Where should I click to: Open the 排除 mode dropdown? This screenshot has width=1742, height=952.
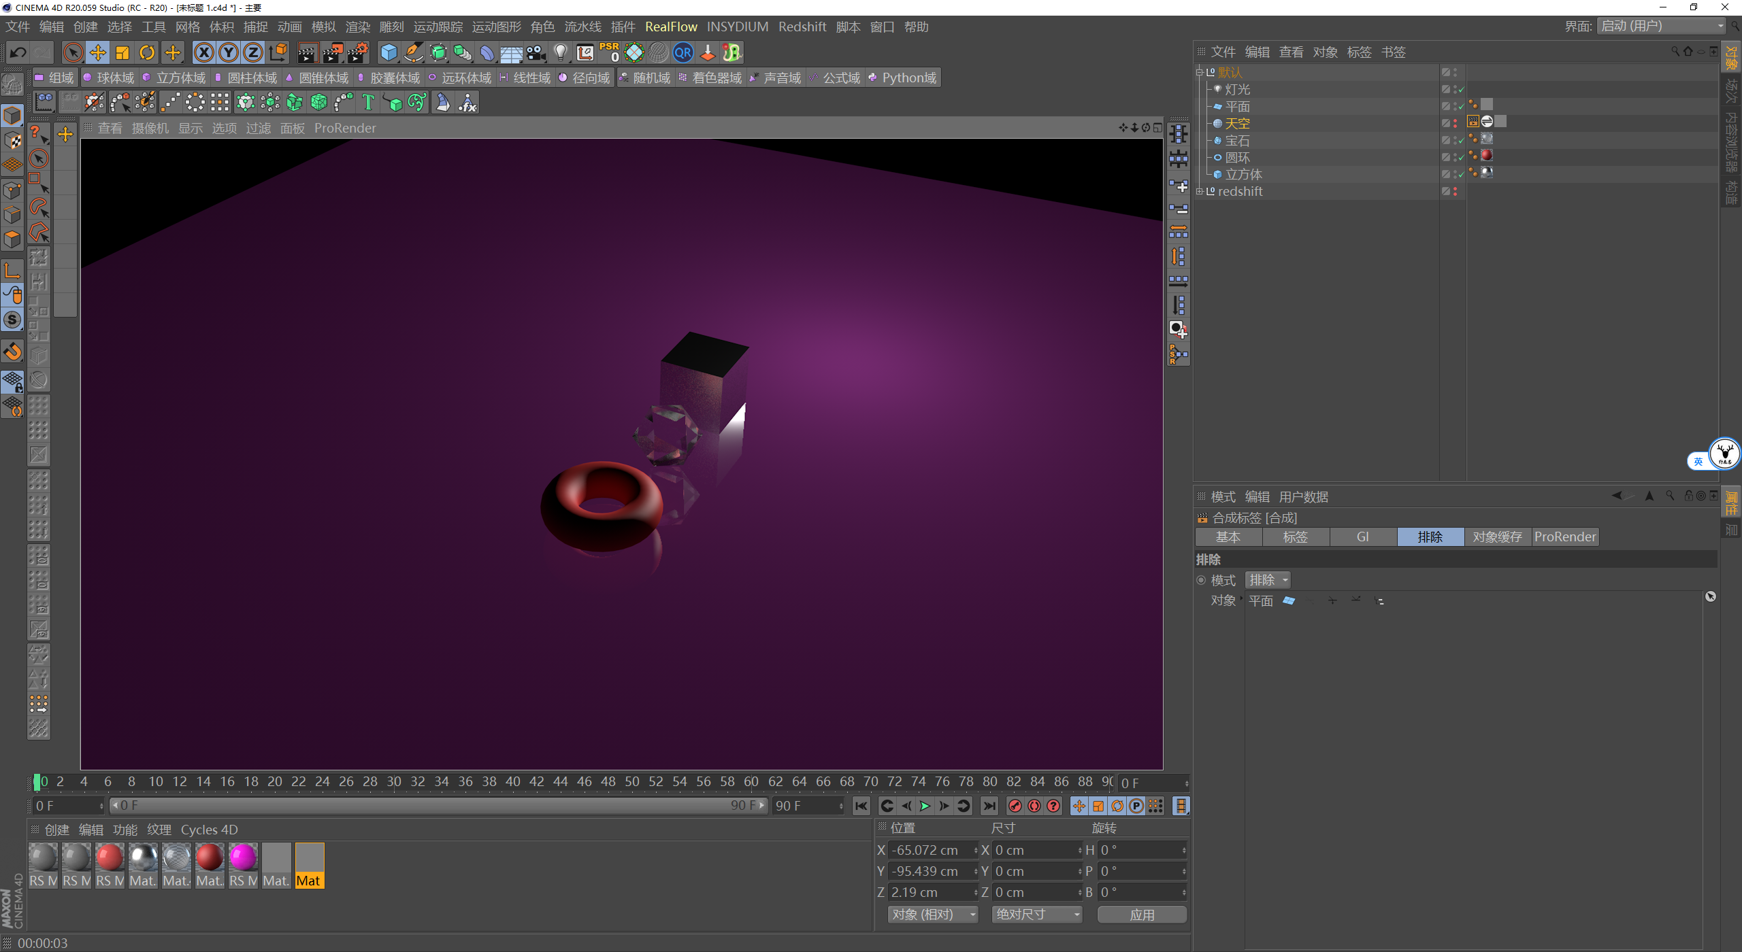click(1268, 580)
